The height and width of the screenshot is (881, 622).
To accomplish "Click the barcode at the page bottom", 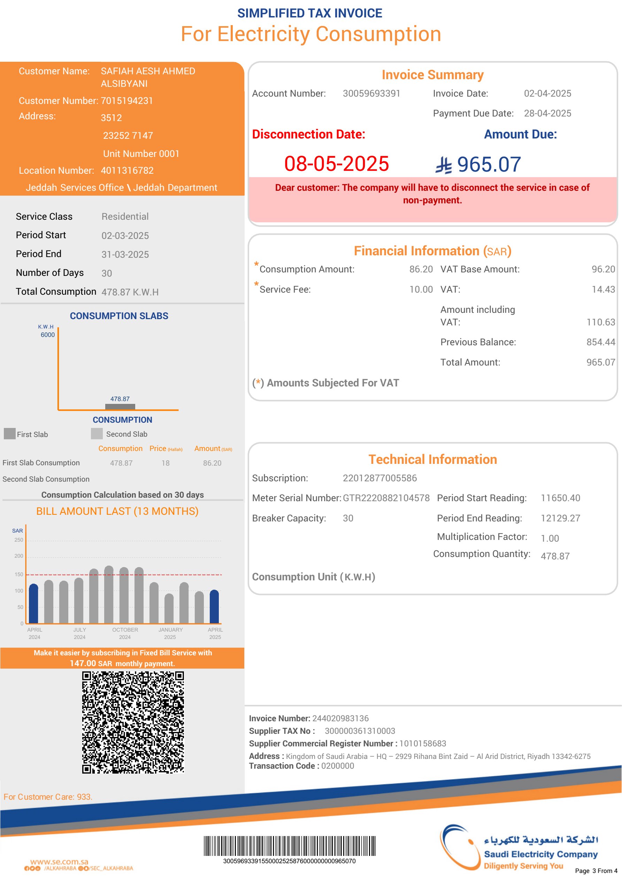I will tap(290, 846).
